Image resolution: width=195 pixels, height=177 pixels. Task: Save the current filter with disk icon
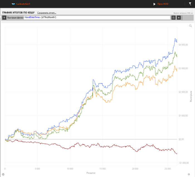174,18
